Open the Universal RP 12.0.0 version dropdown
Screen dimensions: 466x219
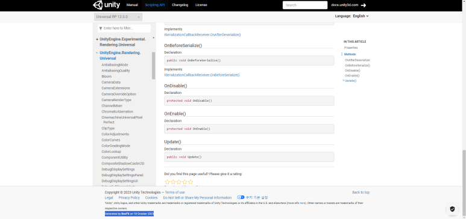[x=118, y=17]
